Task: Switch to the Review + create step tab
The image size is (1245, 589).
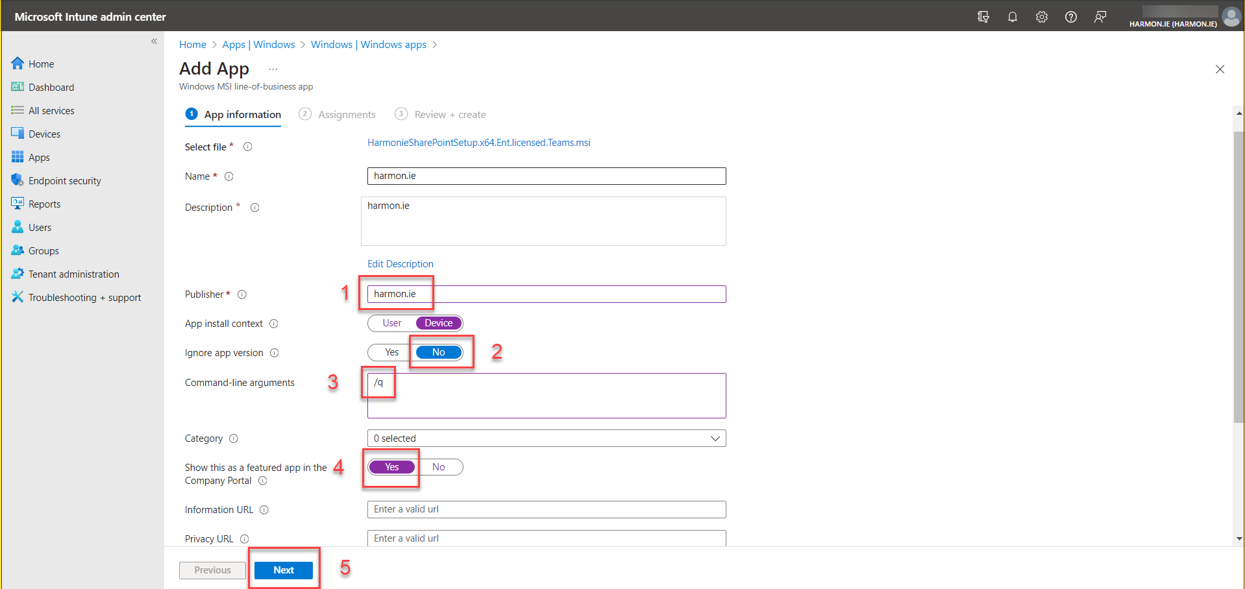Action: [440, 115]
